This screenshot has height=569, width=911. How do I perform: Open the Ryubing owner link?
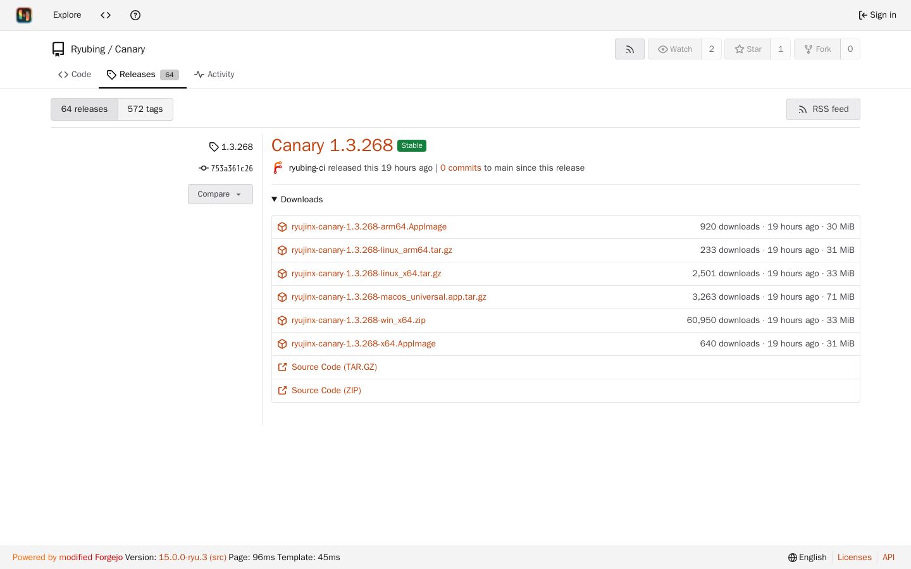click(x=88, y=49)
